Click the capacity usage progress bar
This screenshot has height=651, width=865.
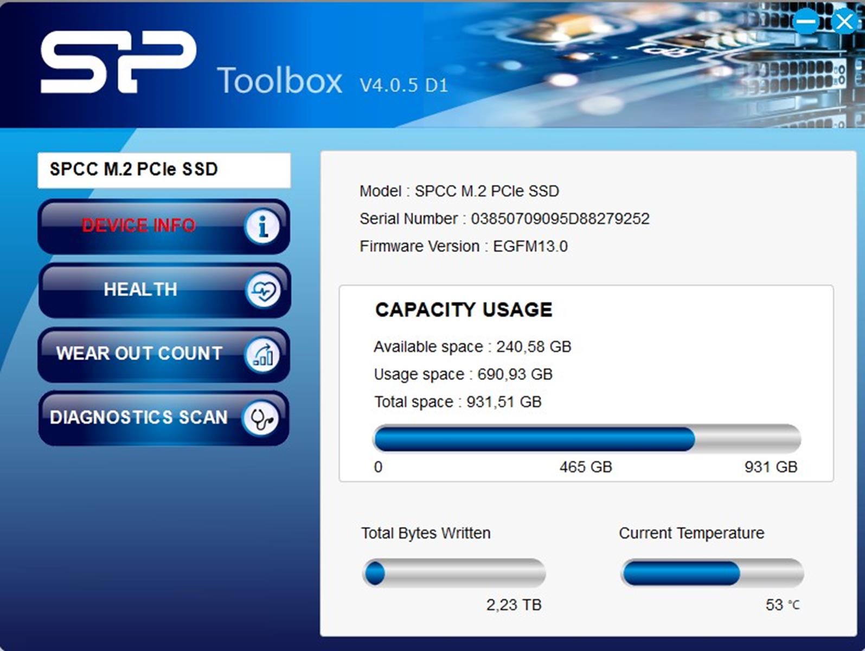click(587, 439)
